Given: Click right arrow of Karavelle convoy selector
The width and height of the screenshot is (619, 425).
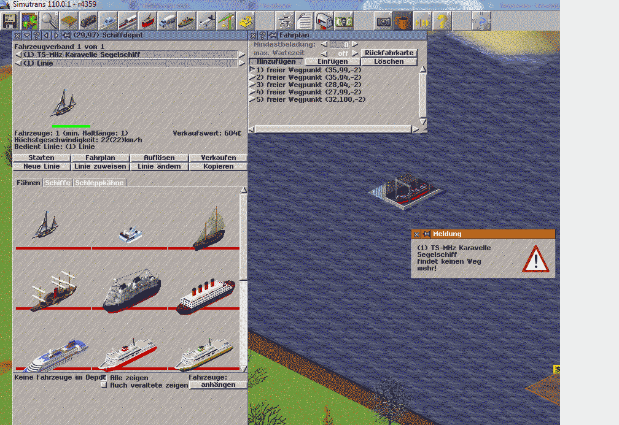Looking at the screenshot, I should click(241, 55).
